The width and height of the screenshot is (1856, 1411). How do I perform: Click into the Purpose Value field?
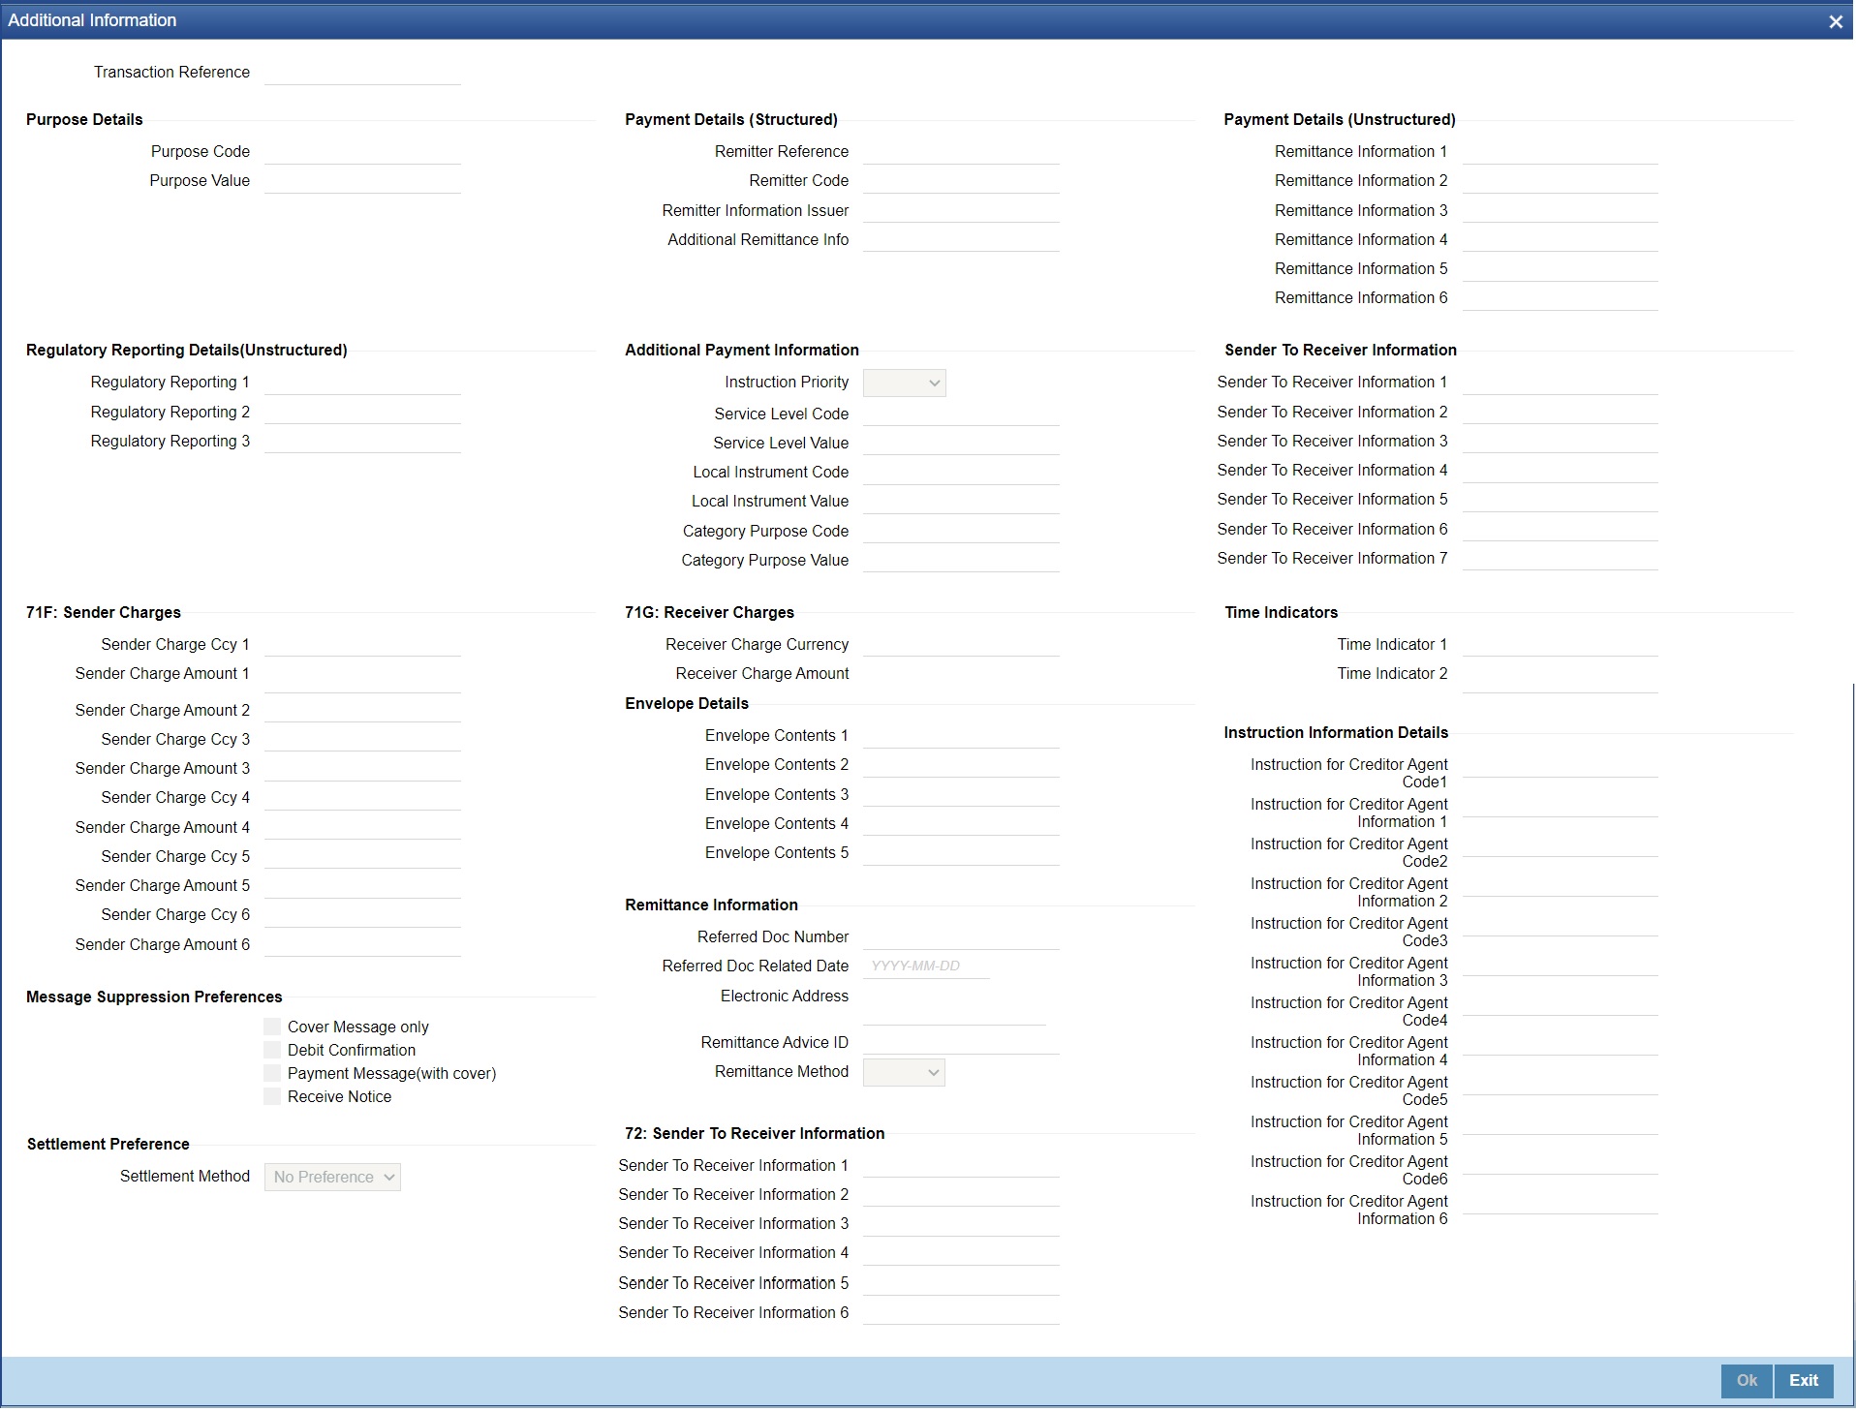(x=362, y=181)
